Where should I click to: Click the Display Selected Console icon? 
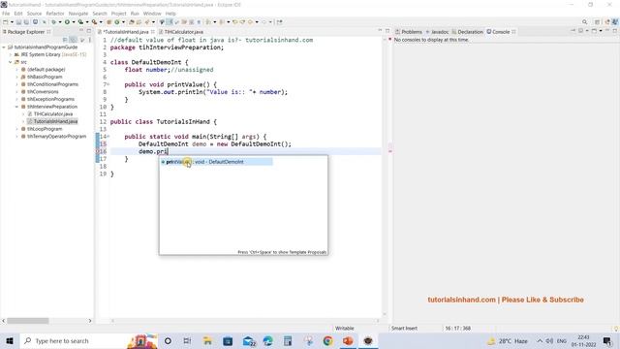click(580, 31)
